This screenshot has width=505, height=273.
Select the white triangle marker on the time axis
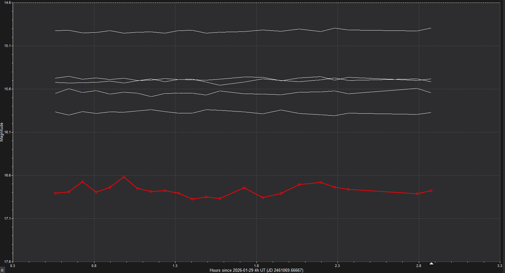click(x=431, y=263)
